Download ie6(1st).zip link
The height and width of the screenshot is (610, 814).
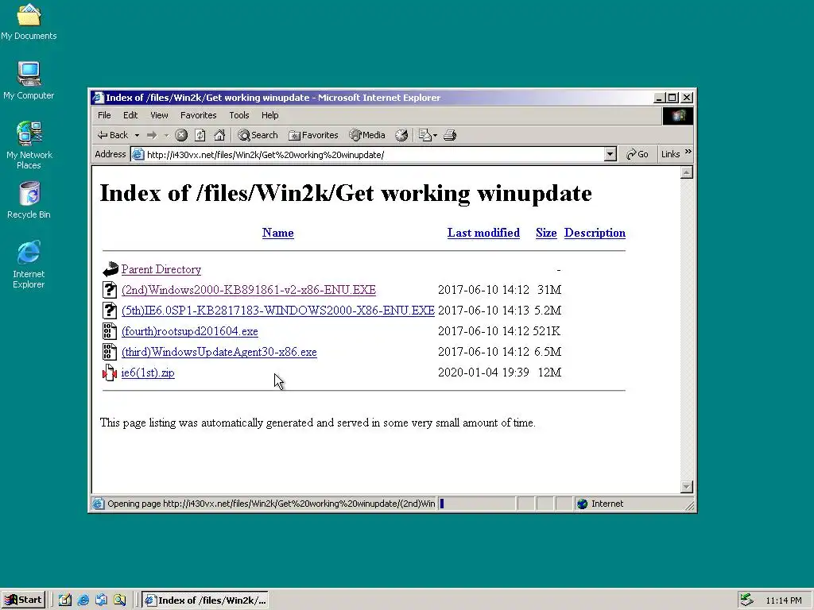pos(148,373)
